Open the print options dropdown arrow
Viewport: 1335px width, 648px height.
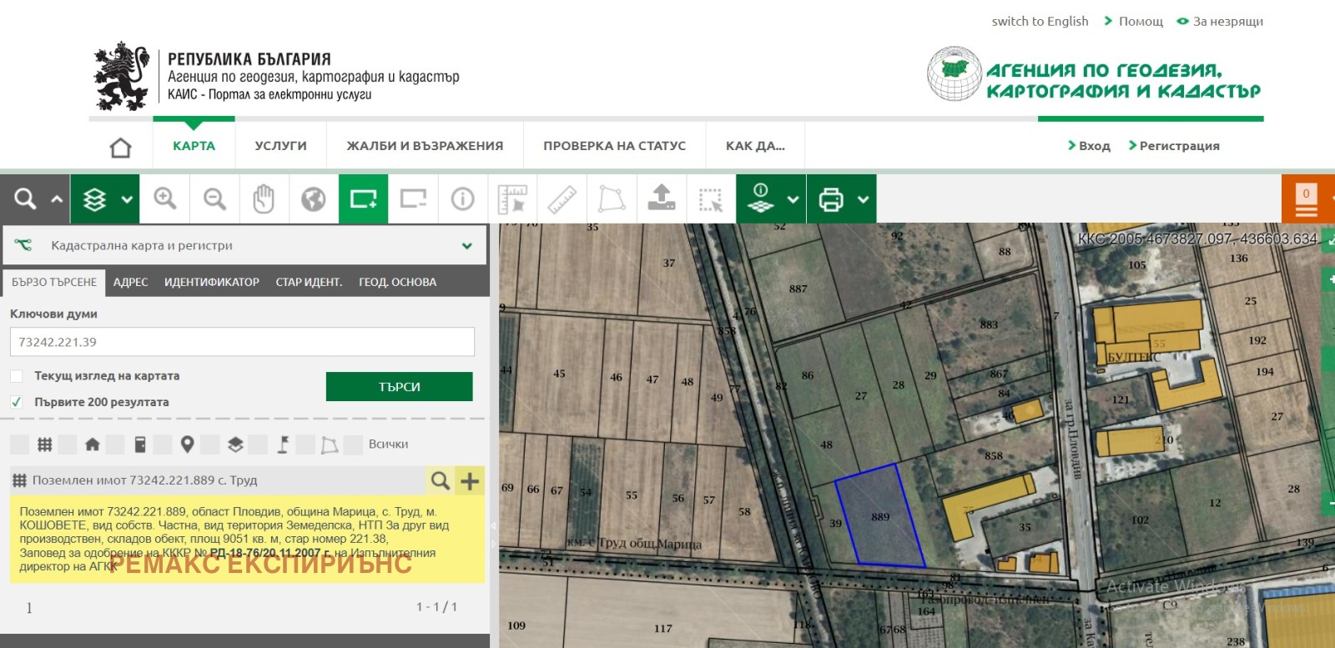(x=863, y=199)
